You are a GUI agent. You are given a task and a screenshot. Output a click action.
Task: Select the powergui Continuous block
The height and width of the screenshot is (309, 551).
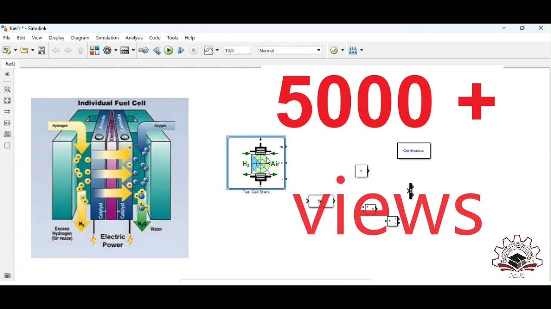414,151
